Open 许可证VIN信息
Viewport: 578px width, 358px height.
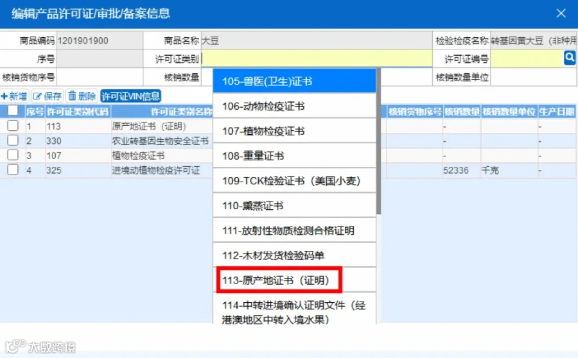coord(130,96)
